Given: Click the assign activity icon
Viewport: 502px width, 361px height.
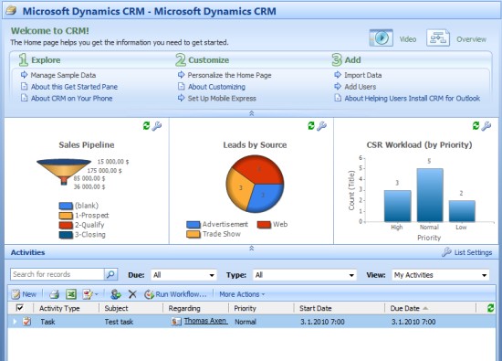Looking at the screenshot, I should pyautogui.click(x=116, y=294).
